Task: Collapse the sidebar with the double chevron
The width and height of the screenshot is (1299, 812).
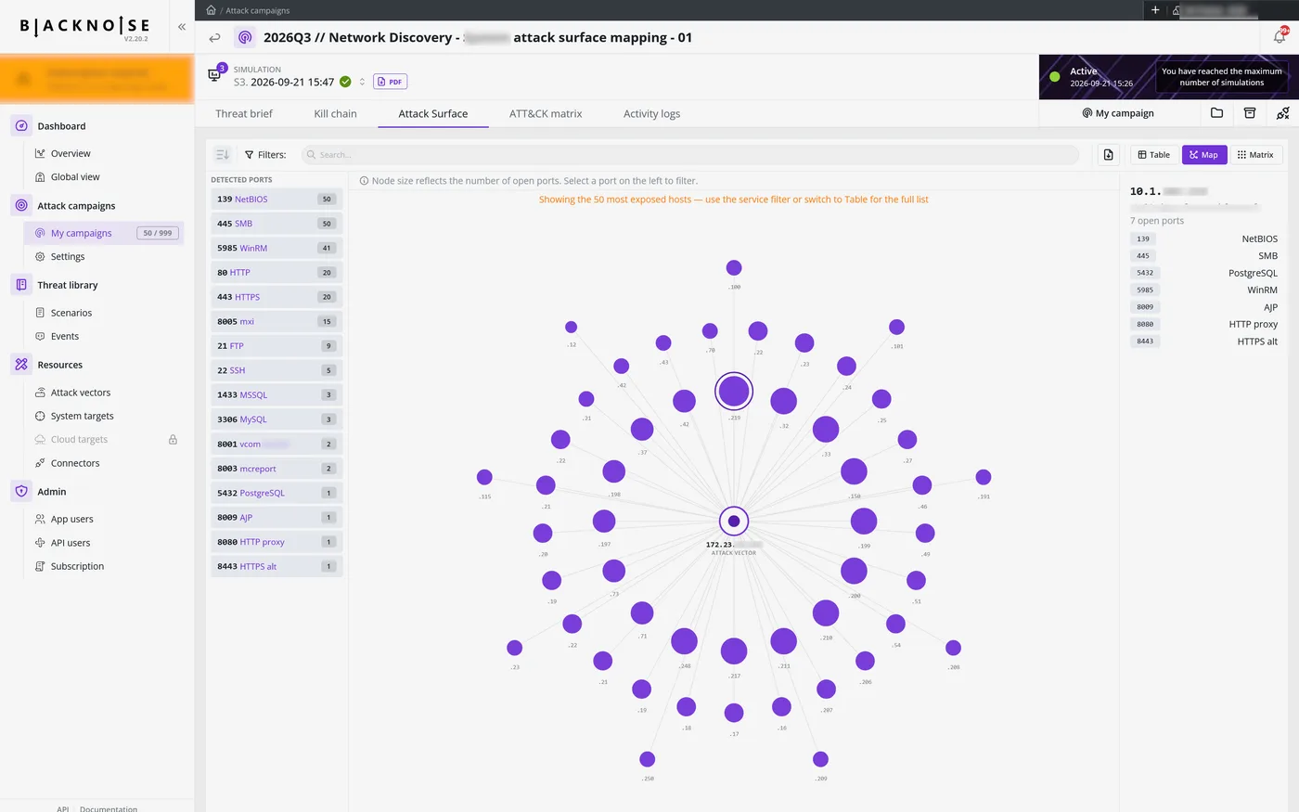Action: 182,27
